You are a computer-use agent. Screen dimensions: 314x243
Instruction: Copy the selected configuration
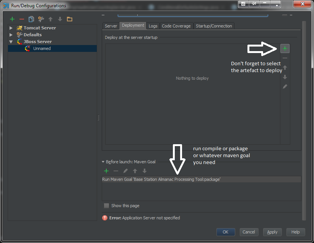pyautogui.click(x=31, y=19)
